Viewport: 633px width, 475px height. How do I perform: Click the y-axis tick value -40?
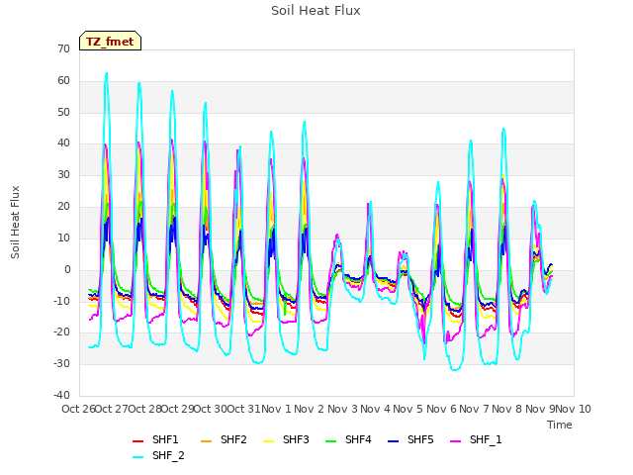61,395
